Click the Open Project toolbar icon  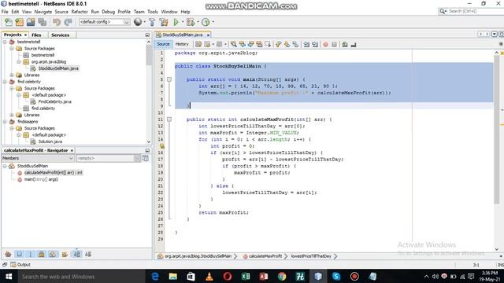(31, 22)
